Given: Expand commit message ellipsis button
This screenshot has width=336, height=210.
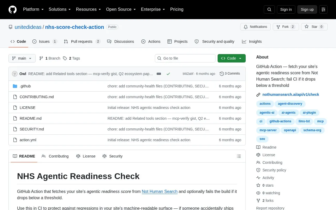Looking at the screenshot, I should pos(159,74).
